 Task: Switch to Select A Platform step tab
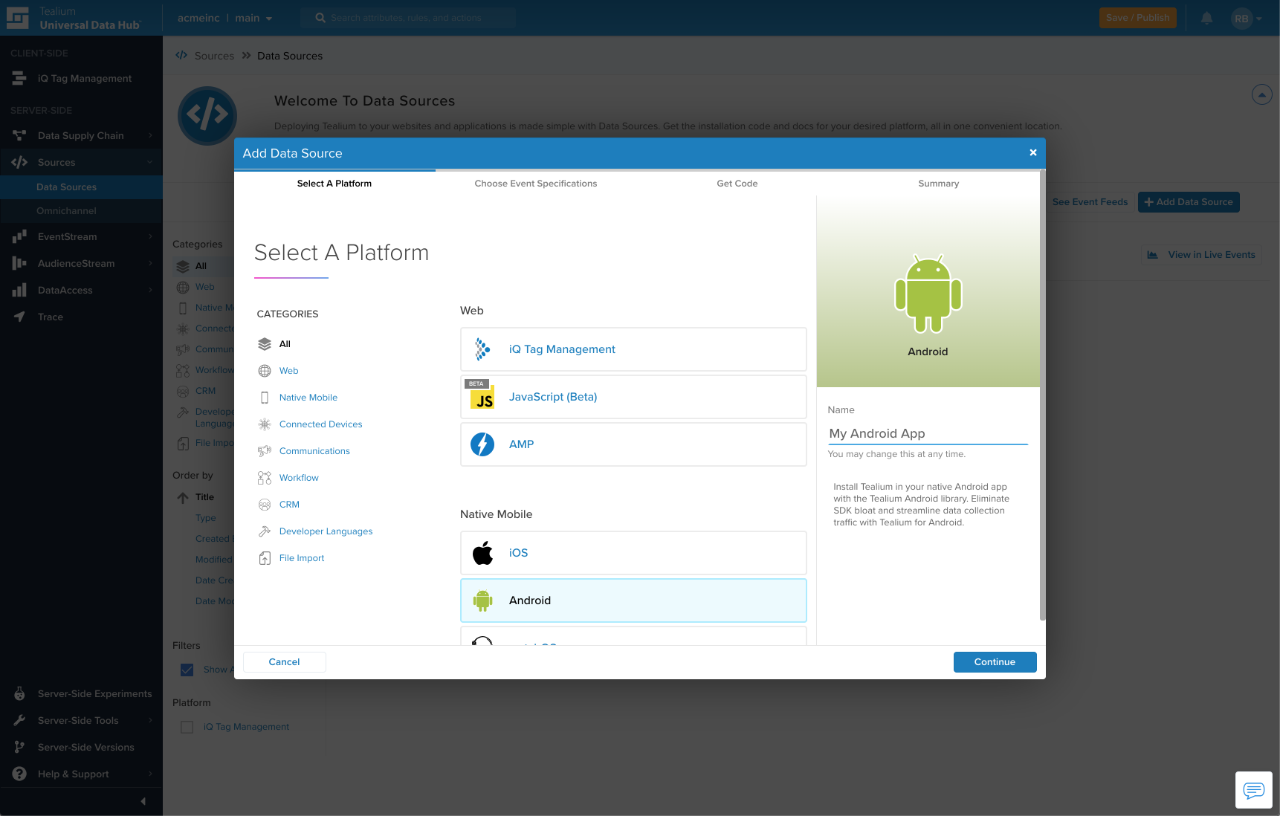[x=334, y=184]
